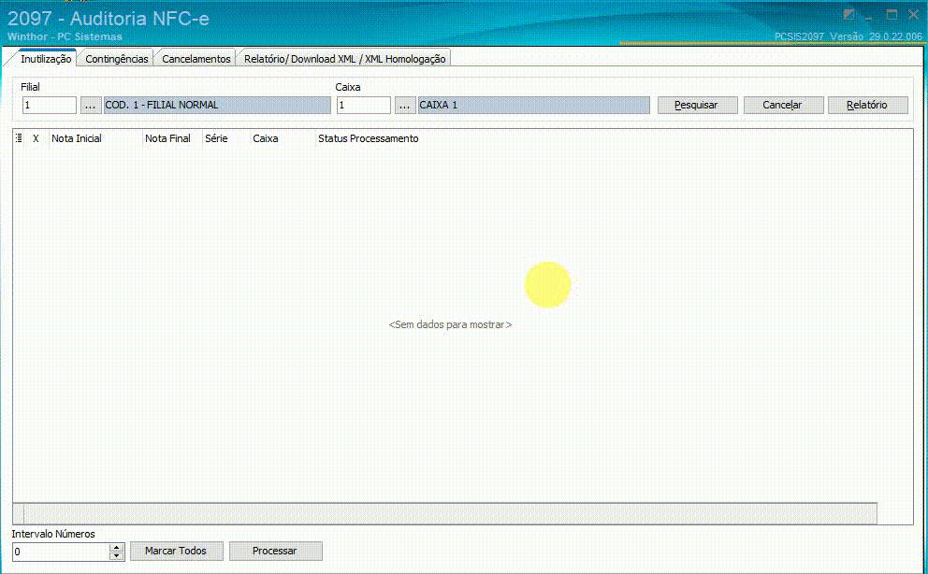Image resolution: width=928 pixels, height=574 pixels.
Task: Maximize the Auditoria NFC-e window
Action: pos(892,15)
